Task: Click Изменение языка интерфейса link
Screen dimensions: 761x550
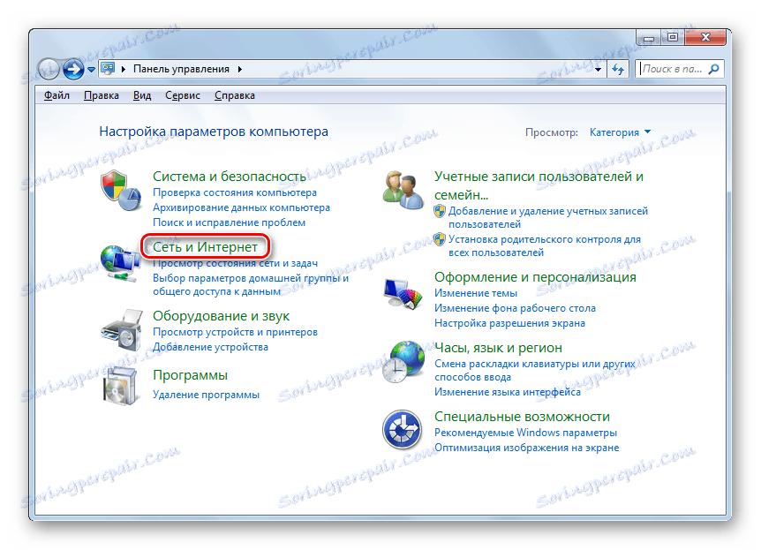Action: 507,392
